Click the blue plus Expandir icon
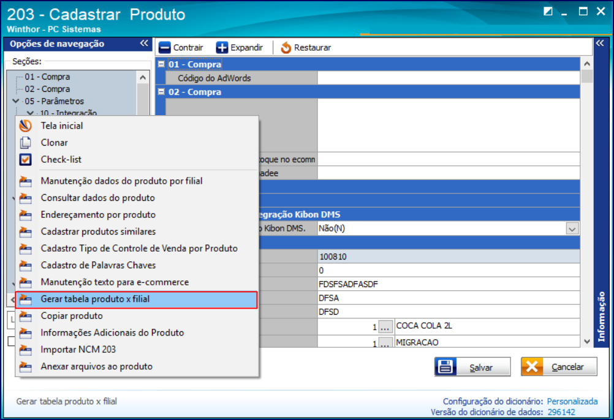The image size is (614, 420). click(x=222, y=48)
